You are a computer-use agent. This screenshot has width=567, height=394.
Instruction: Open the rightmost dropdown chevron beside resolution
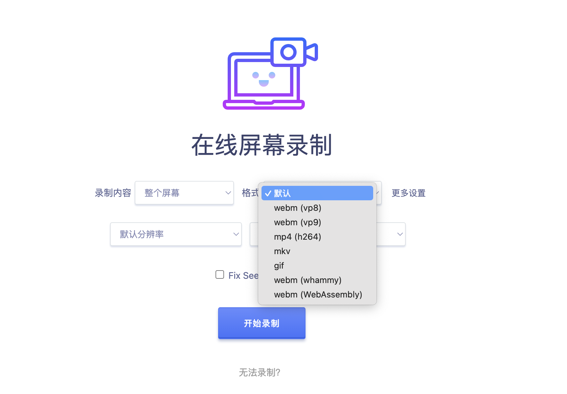coord(400,234)
